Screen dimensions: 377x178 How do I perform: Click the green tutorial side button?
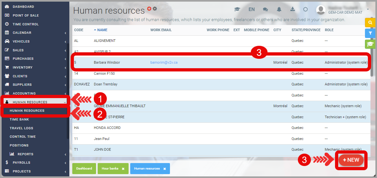(x=370, y=44)
